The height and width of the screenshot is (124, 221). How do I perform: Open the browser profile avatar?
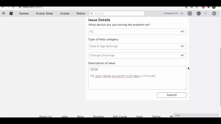pos(214,7)
